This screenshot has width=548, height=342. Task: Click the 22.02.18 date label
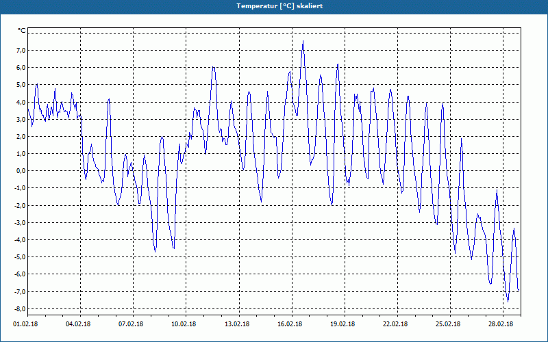395,324
